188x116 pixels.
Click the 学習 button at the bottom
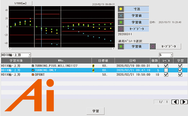[95, 111]
